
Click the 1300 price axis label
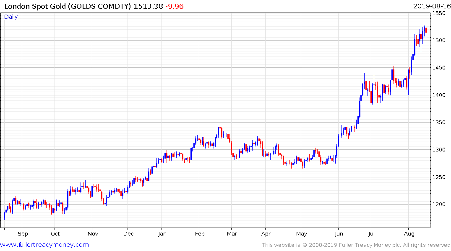tap(439, 150)
